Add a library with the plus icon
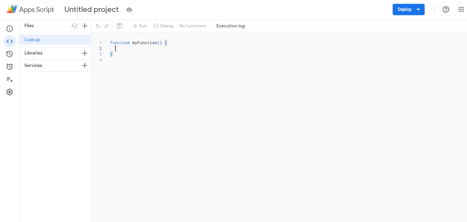 (84, 53)
